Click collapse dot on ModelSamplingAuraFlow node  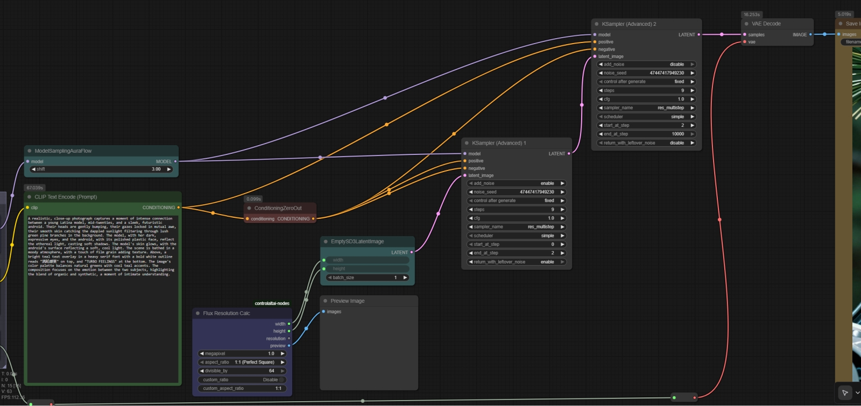tap(29, 151)
